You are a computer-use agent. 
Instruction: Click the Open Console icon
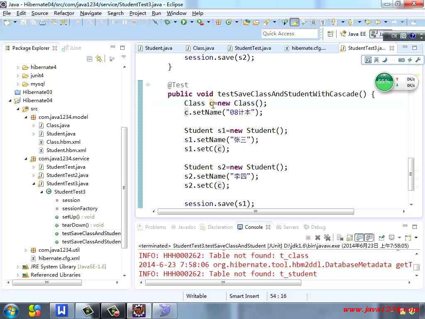click(408, 238)
